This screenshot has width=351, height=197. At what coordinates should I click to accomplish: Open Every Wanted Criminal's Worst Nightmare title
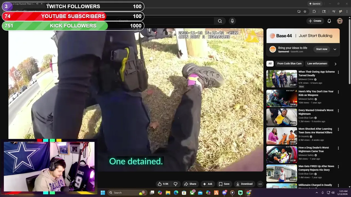(x=316, y=112)
